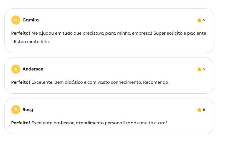Image resolution: width=226 pixels, height=141 pixels.
Task: Click Camila's yellow avatar icon
Action: tap(16, 20)
